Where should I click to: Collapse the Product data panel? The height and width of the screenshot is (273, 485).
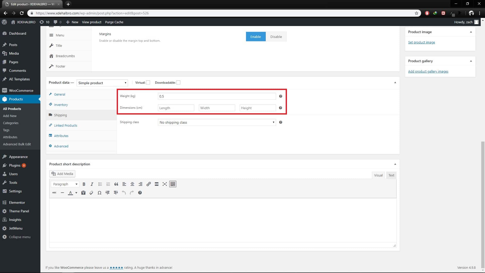[395, 82]
